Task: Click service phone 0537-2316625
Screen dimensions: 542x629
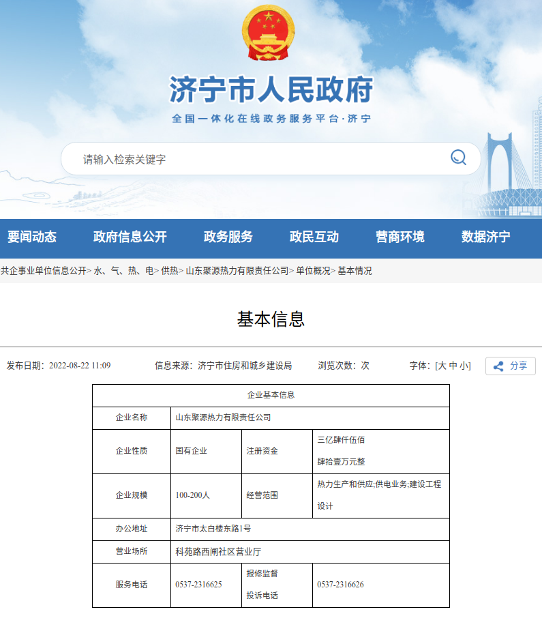Action: click(198, 585)
